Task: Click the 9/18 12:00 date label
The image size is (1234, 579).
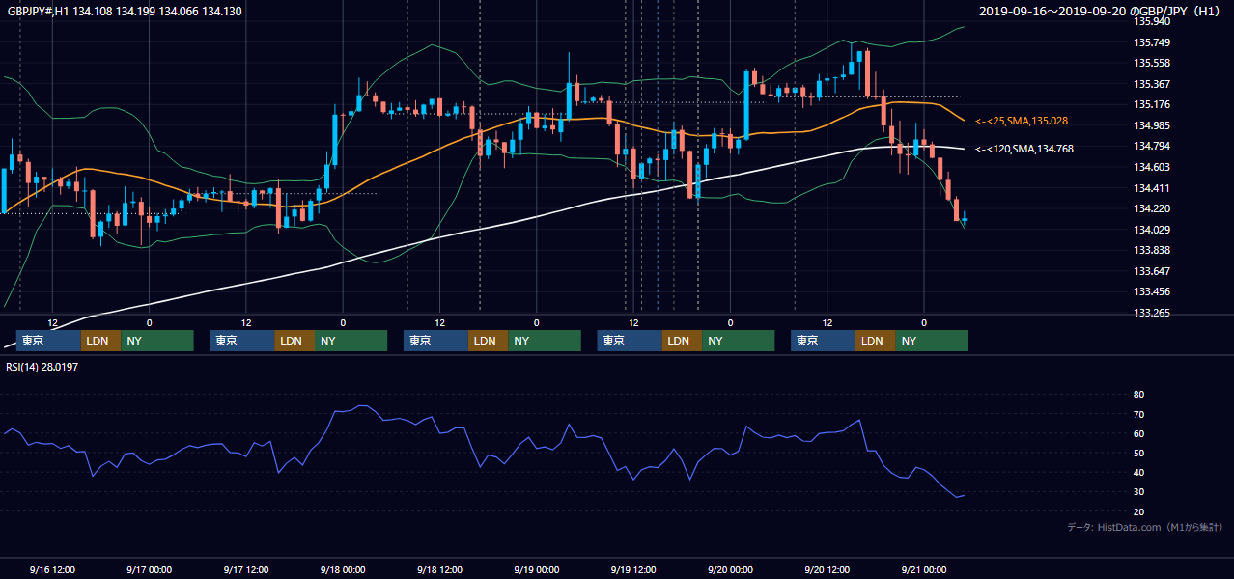Action: (439, 569)
